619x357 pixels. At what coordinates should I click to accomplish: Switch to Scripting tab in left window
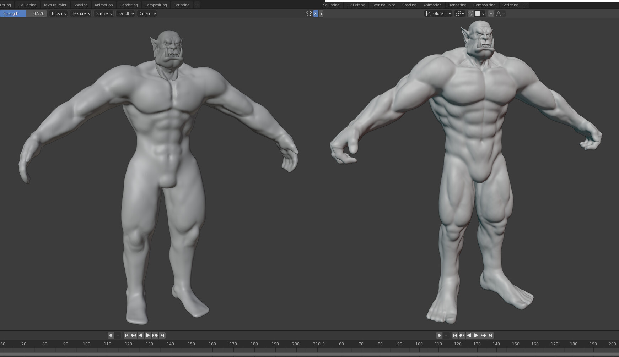pyautogui.click(x=182, y=5)
